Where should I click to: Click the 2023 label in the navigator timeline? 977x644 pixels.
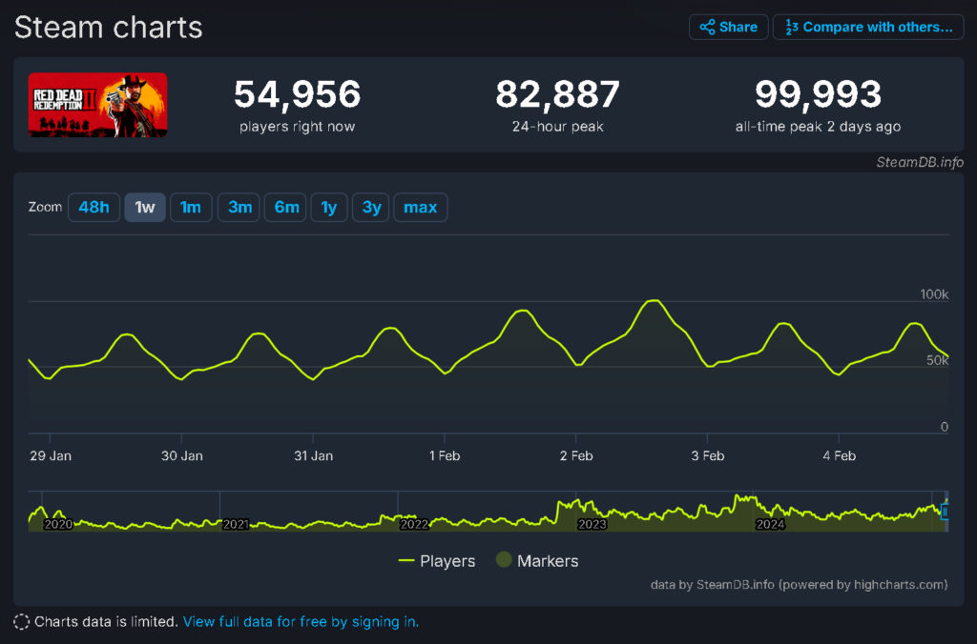[x=592, y=525]
